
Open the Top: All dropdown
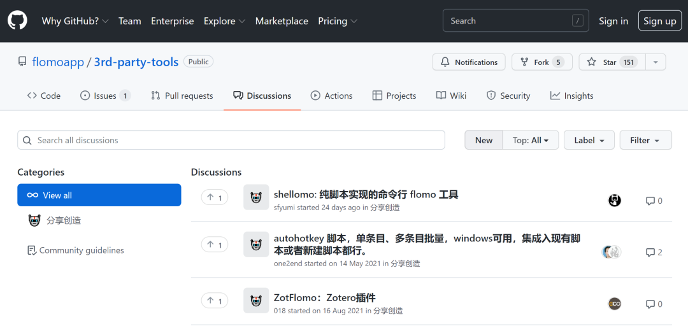pos(531,141)
